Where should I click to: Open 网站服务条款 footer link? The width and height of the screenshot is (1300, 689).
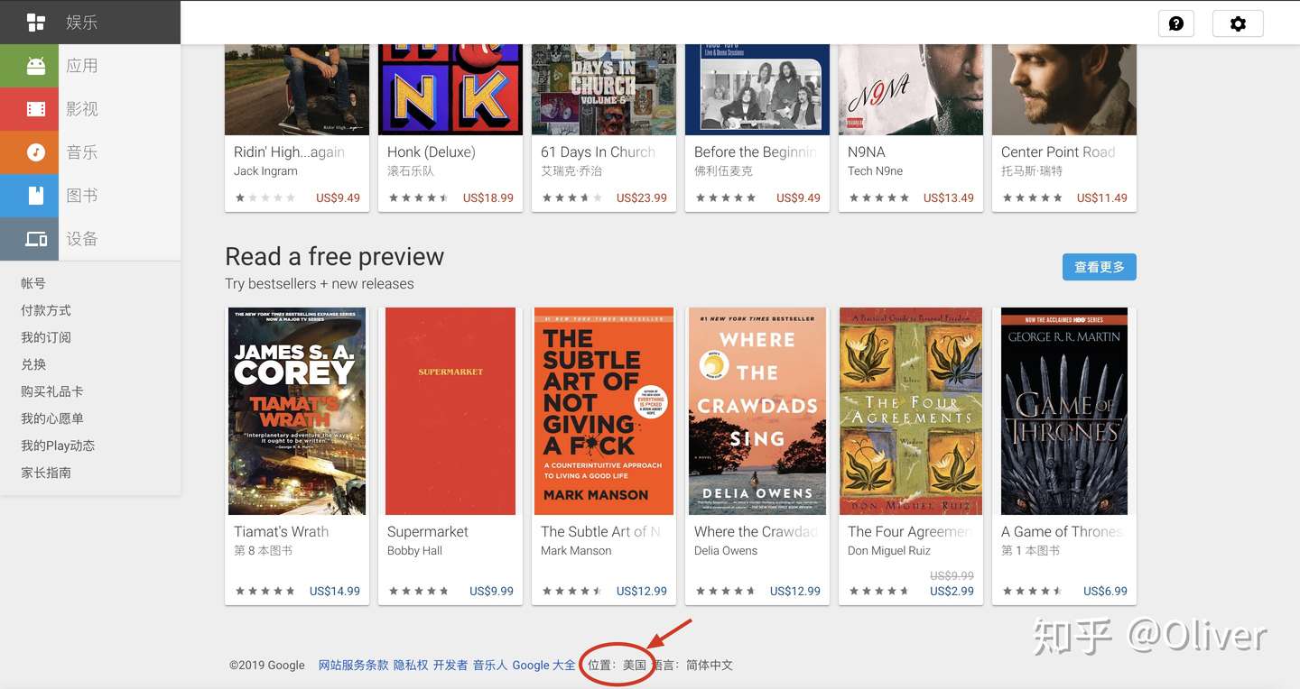click(x=353, y=666)
